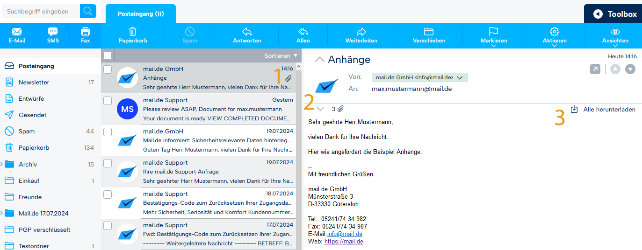Click Verschieben folder toolbar button

click(x=429, y=35)
